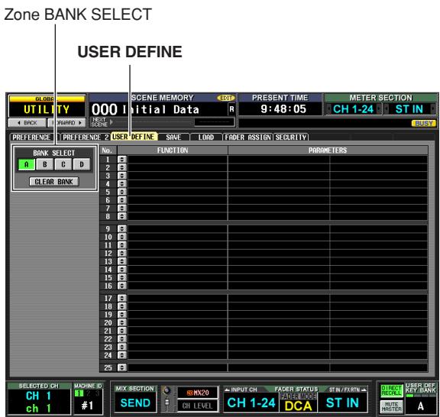Click the user defined key bank A display
Image resolution: width=440 pixels, height=417 pixels.
click(x=420, y=406)
